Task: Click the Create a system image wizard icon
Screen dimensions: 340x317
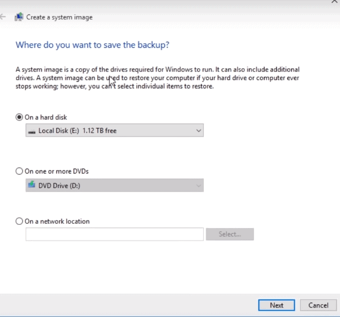Action: [x=19, y=17]
